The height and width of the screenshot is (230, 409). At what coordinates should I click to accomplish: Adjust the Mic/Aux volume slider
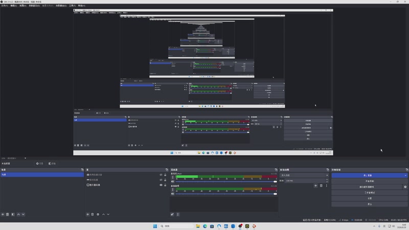[x=226, y=181]
